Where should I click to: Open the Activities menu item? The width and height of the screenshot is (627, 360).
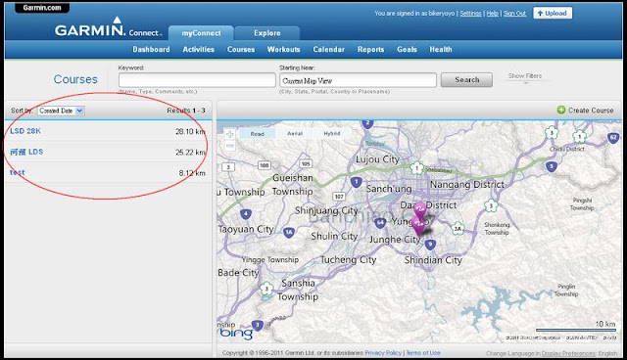click(198, 50)
